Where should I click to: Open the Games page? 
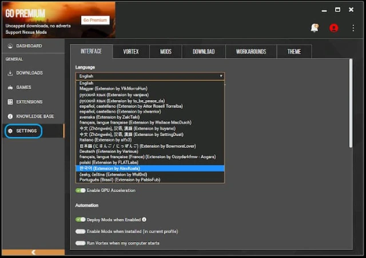tap(33, 88)
